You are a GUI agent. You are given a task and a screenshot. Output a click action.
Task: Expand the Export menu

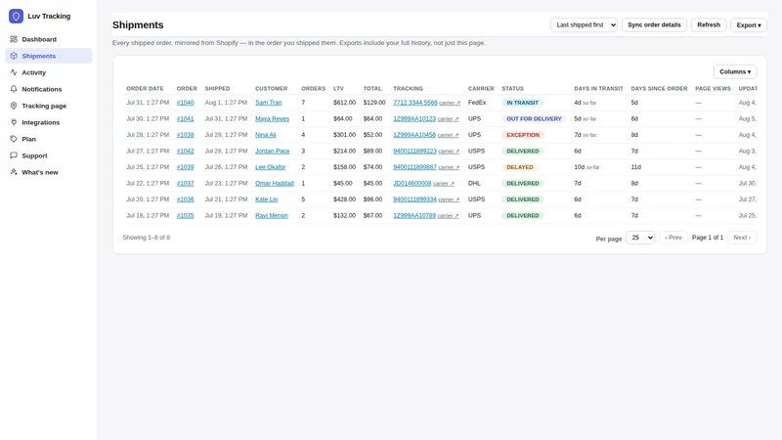(x=749, y=25)
